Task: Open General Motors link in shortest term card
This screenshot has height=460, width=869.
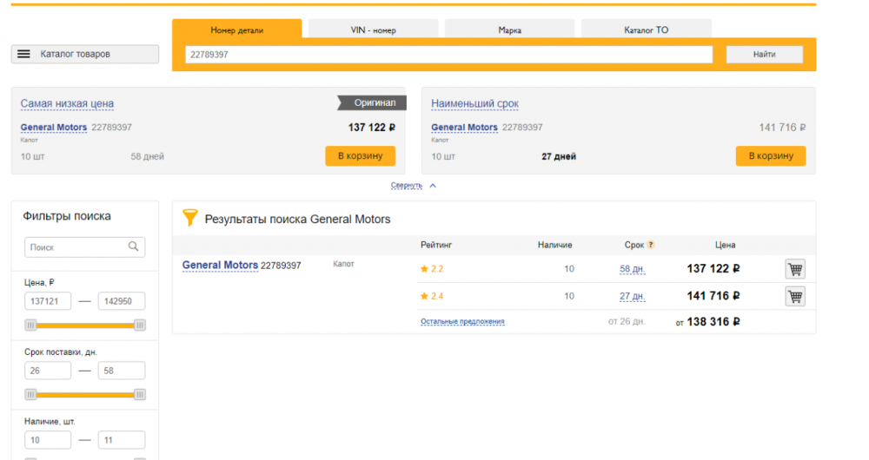Action: click(464, 128)
